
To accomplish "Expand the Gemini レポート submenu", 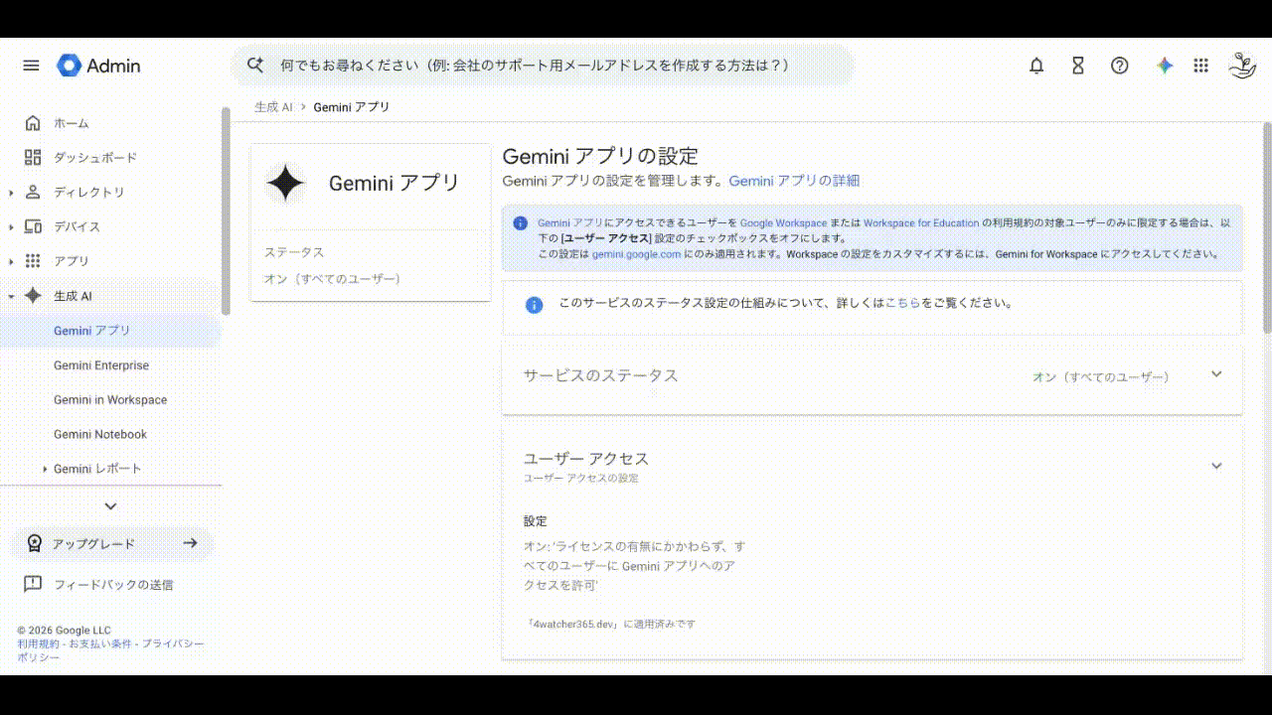I will [45, 469].
